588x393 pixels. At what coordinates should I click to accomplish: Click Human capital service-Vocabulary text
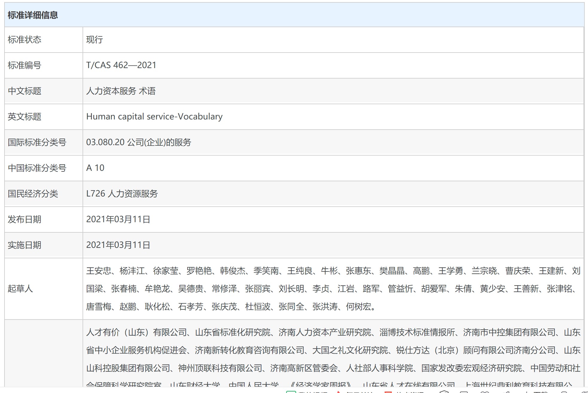coord(154,116)
